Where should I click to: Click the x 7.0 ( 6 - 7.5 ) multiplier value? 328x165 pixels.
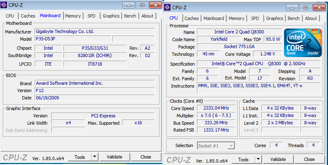coord(216,116)
